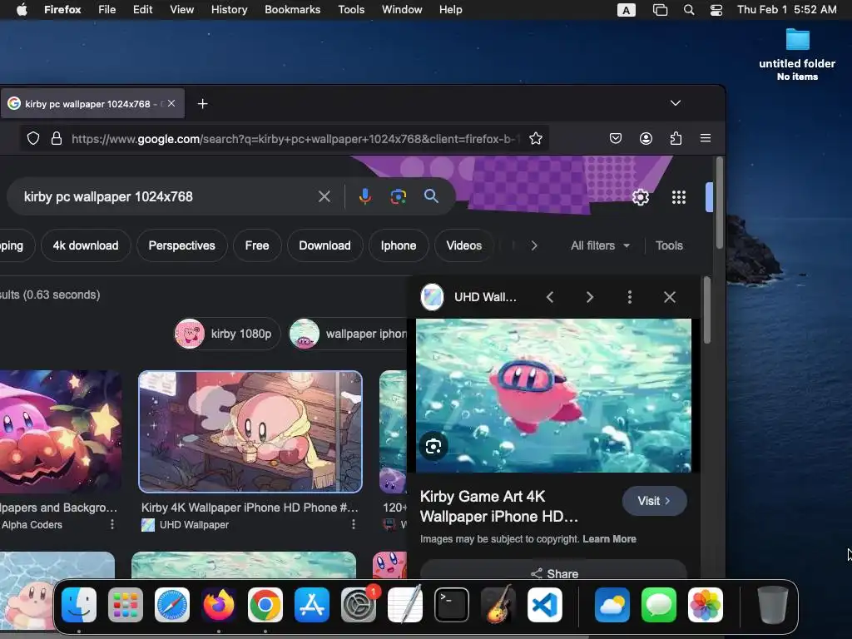Open the Apple menu
Image resolution: width=852 pixels, height=639 pixels.
click(22, 10)
